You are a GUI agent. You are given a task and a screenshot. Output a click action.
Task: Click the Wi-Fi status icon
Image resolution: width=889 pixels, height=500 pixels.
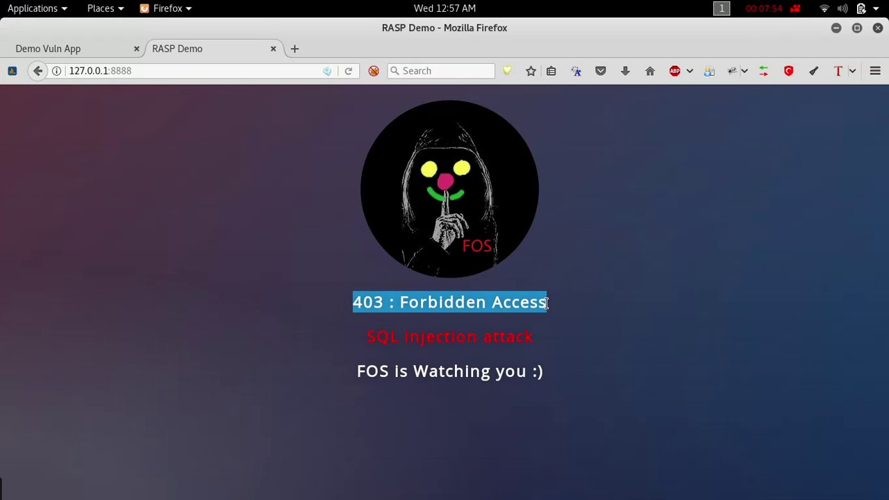pos(824,8)
